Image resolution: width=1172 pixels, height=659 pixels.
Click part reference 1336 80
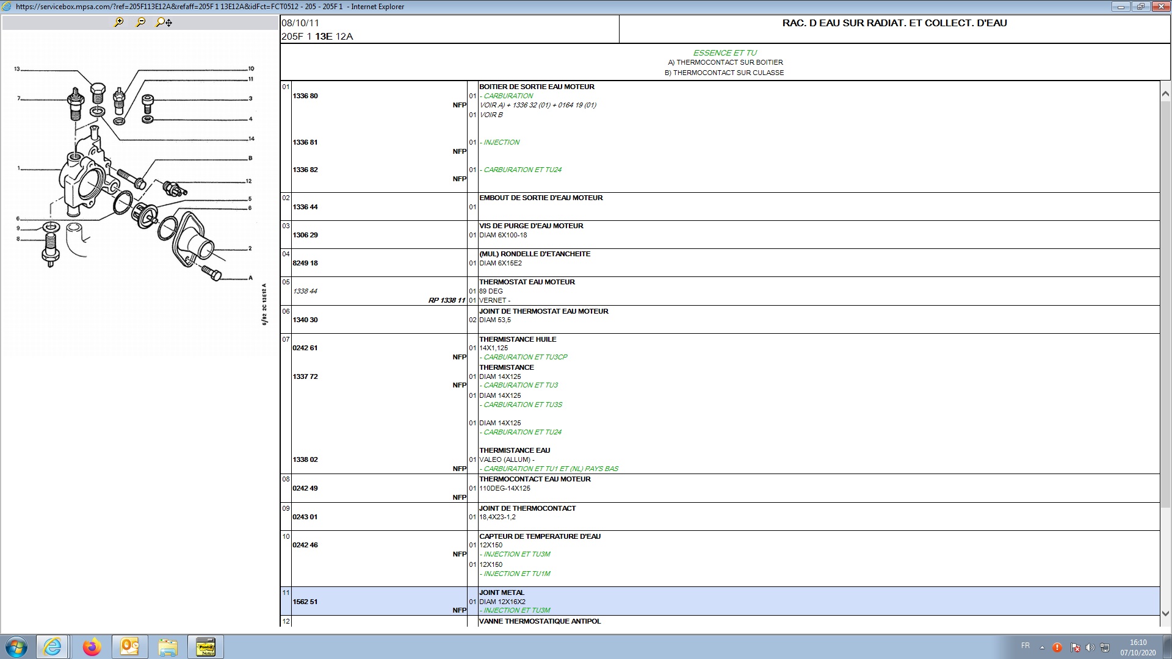(305, 96)
